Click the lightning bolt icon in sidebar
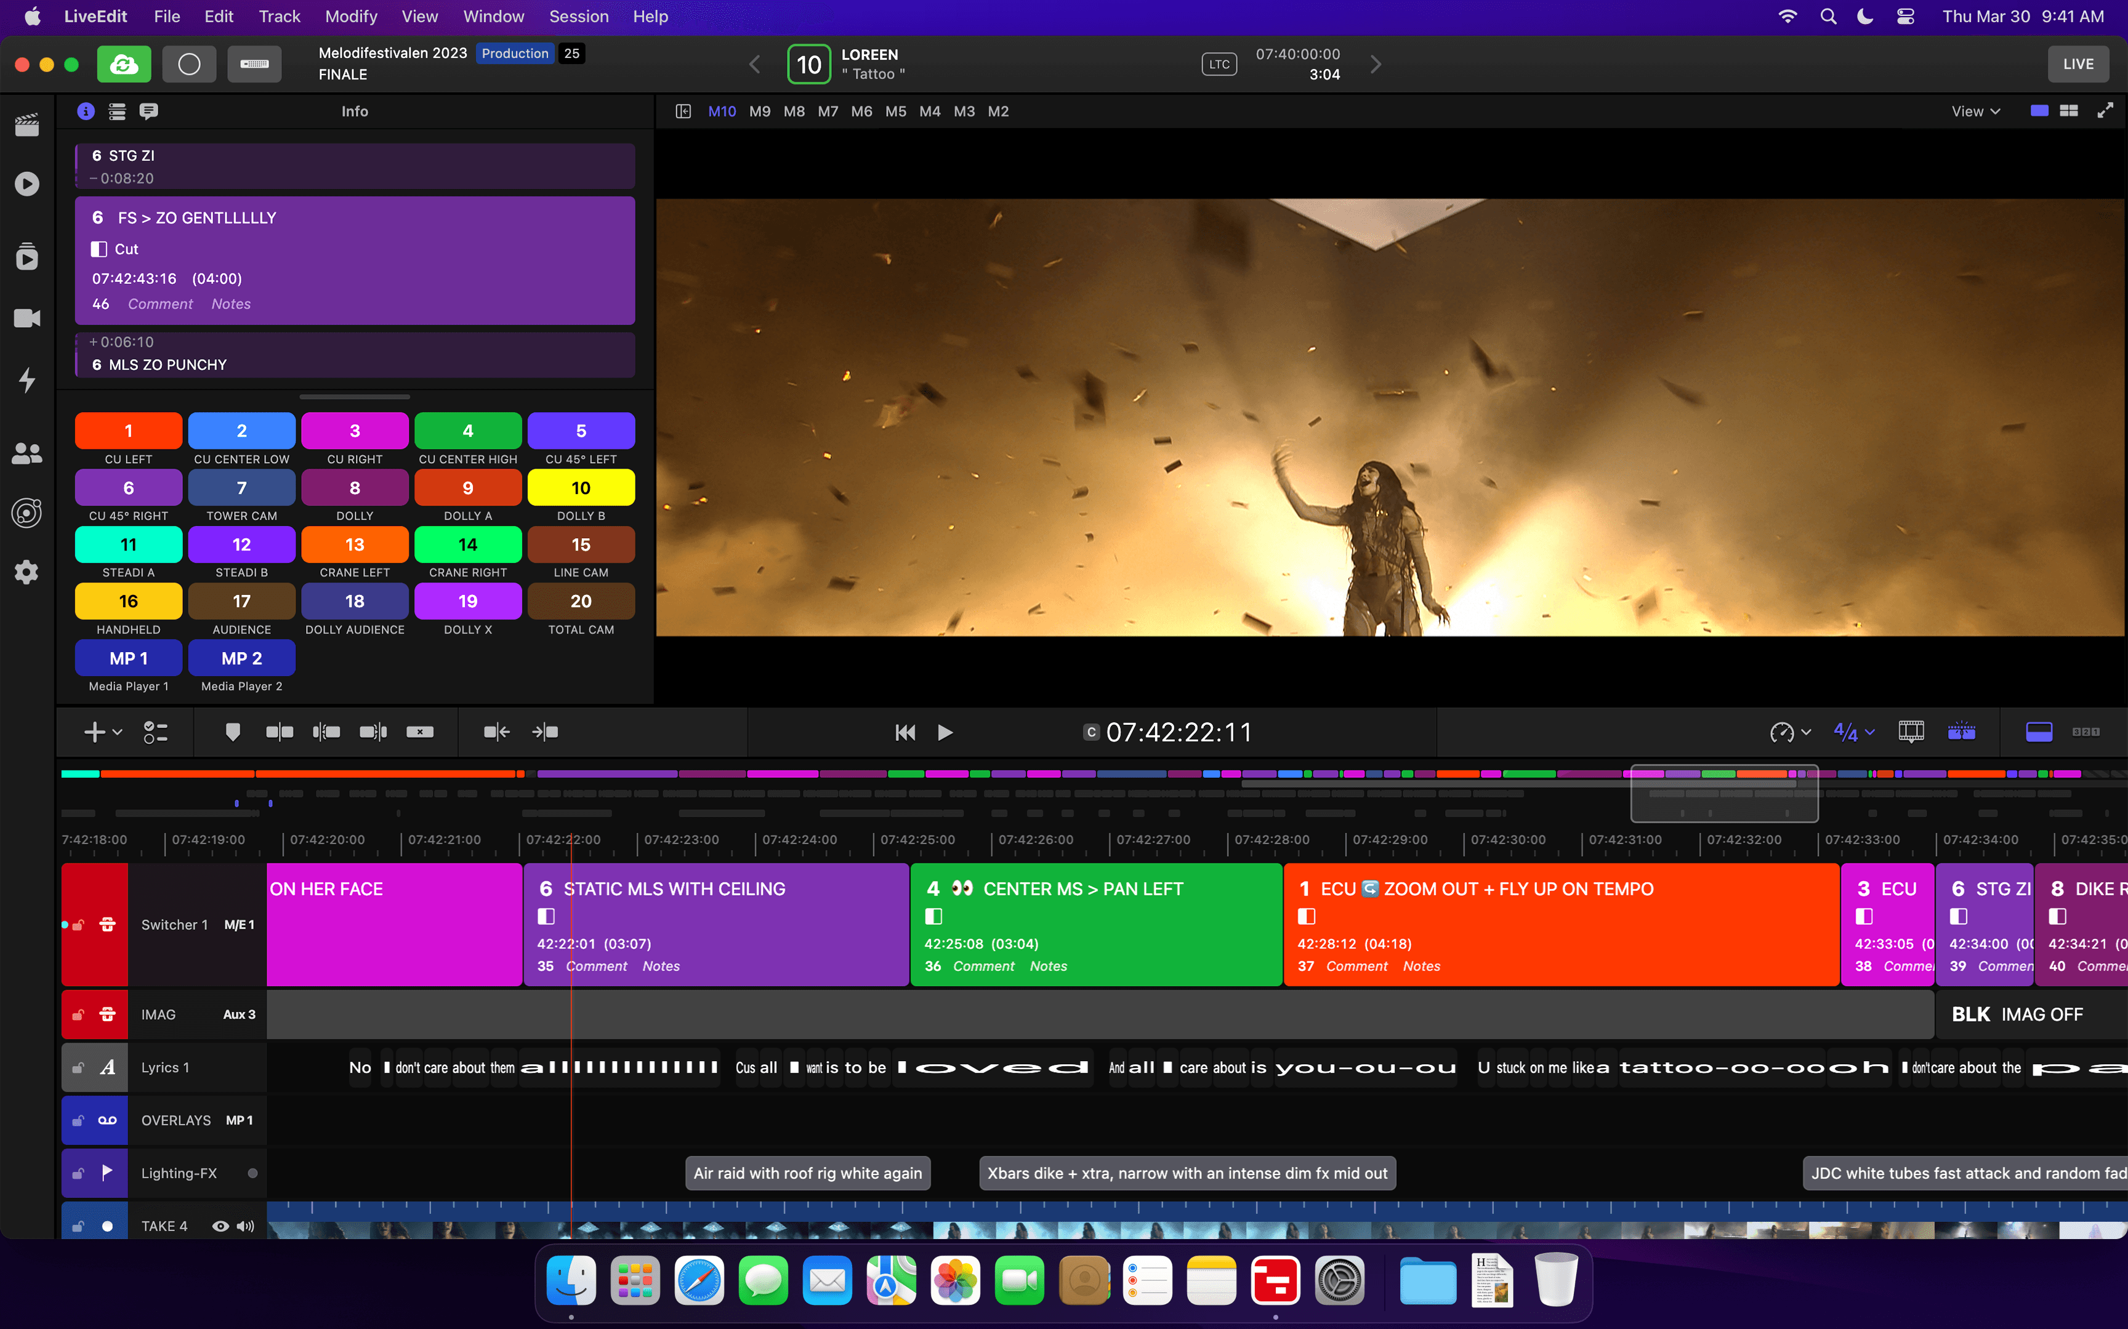This screenshot has height=1329, width=2128. pos(26,381)
